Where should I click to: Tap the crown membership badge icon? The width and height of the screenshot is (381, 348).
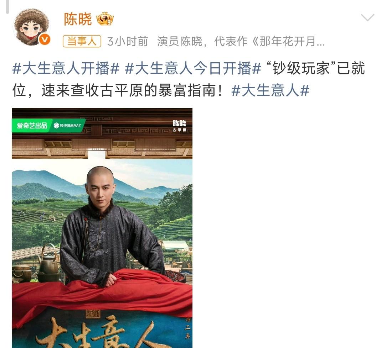[x=105, y=19]
